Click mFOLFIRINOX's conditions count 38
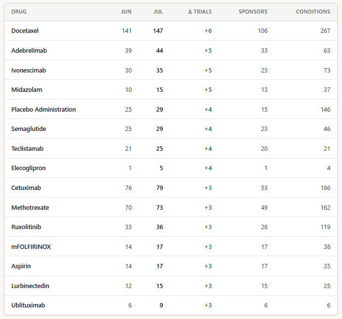Viewport: 342px width, 319px height. (327, 247)
